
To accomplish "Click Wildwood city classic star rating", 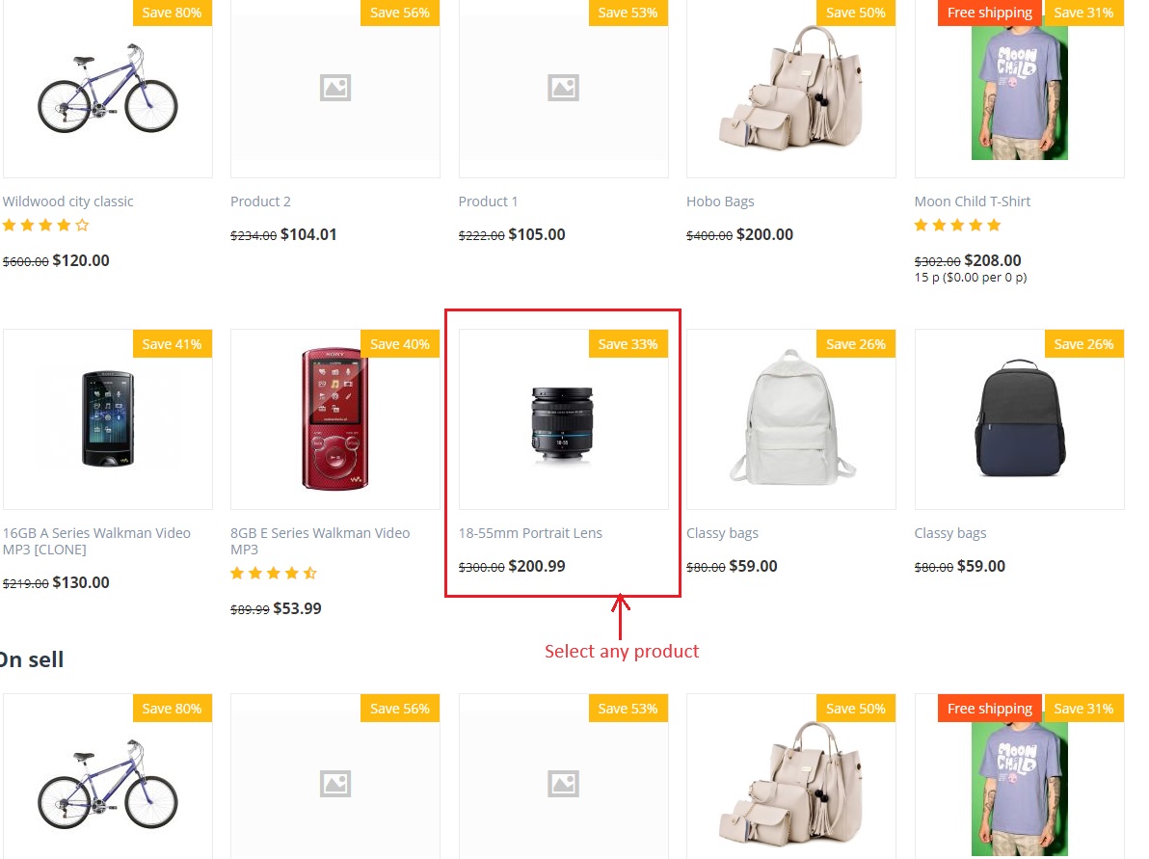I will click(45, 225).
